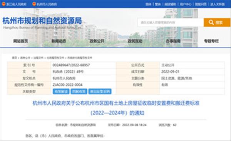Open the 新闻动态 navigation tab
This screenshot has height=141, width=231.
[59, 41]
